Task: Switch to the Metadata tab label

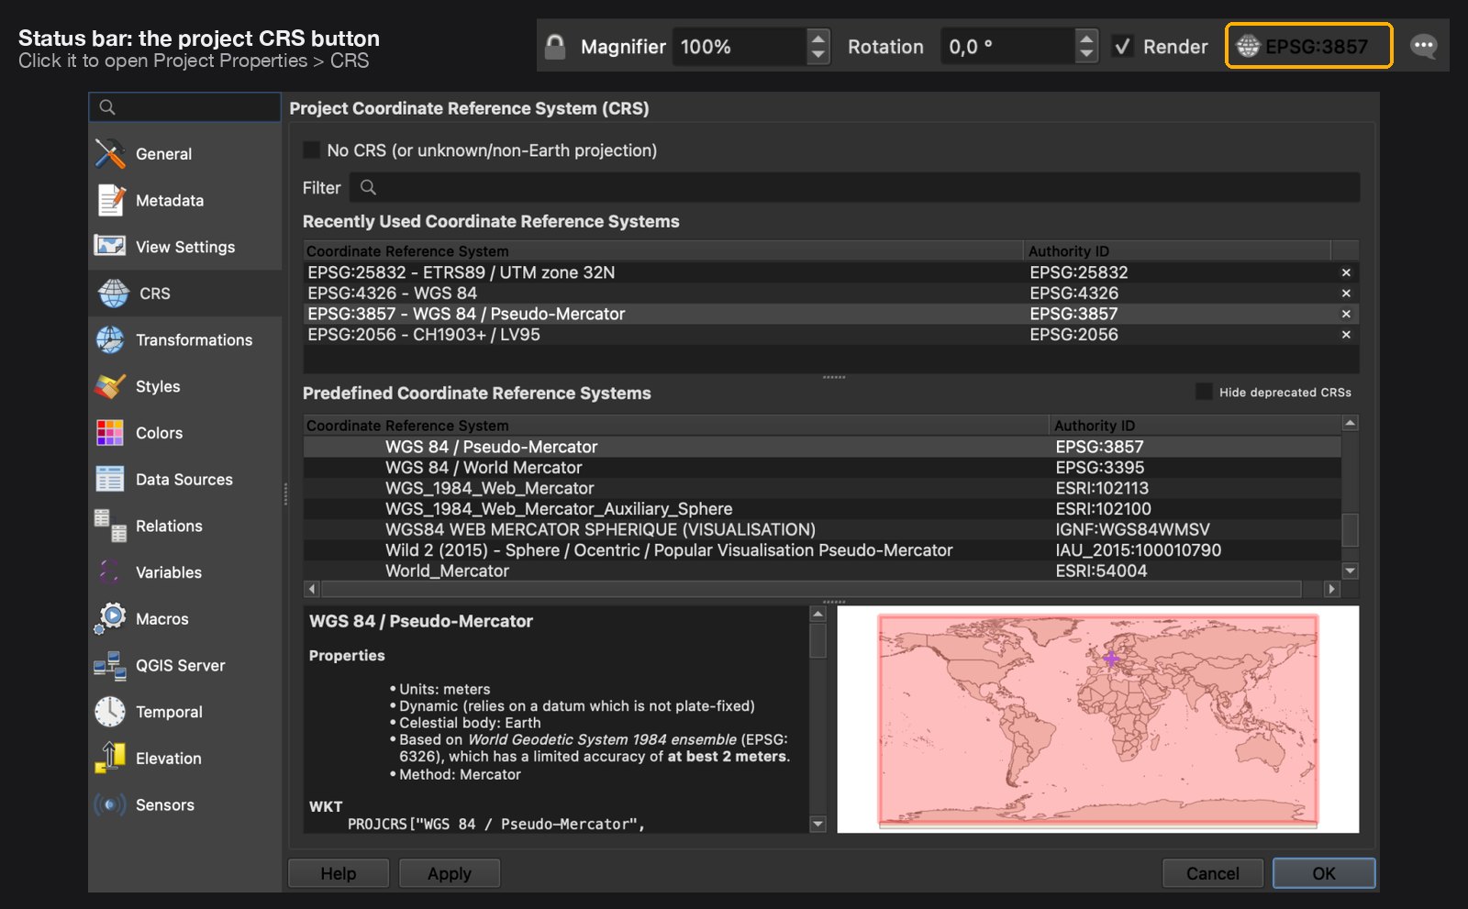Action: [170, 200]
